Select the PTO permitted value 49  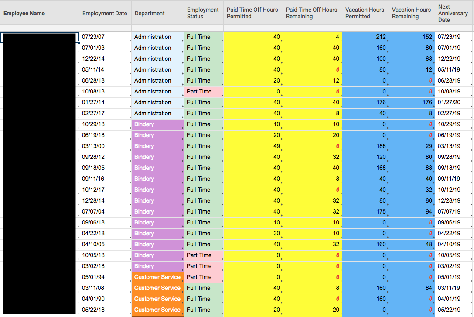[253, 146]
